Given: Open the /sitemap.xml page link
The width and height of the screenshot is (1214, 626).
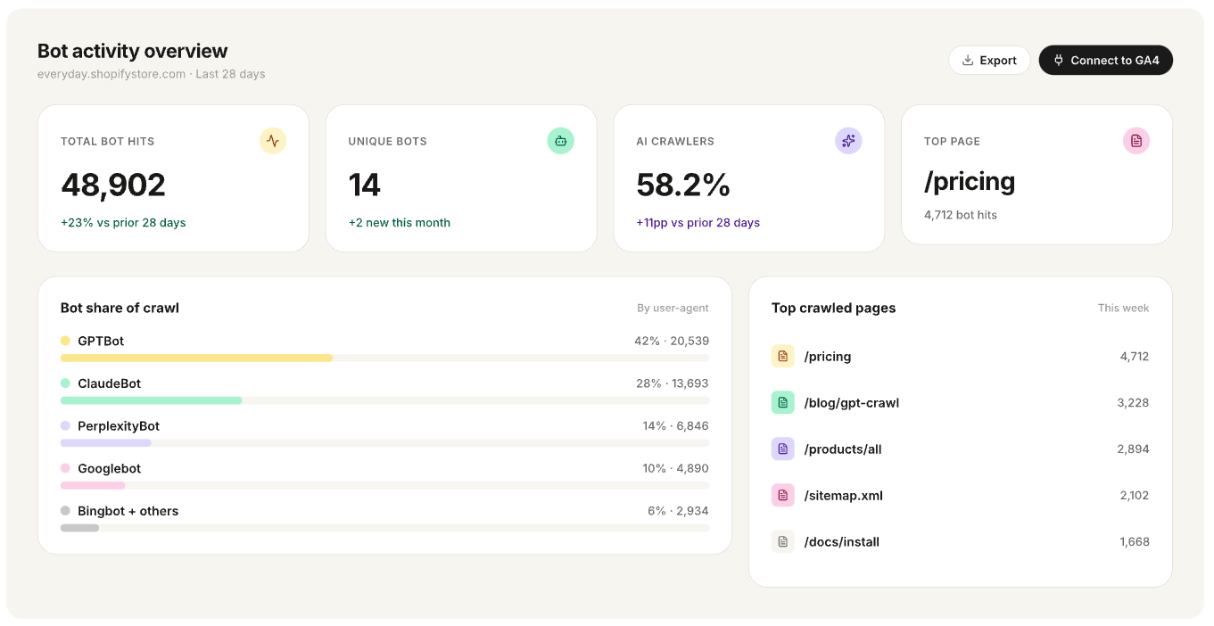Looking at the screenshot, I should (x=844, y=496).
